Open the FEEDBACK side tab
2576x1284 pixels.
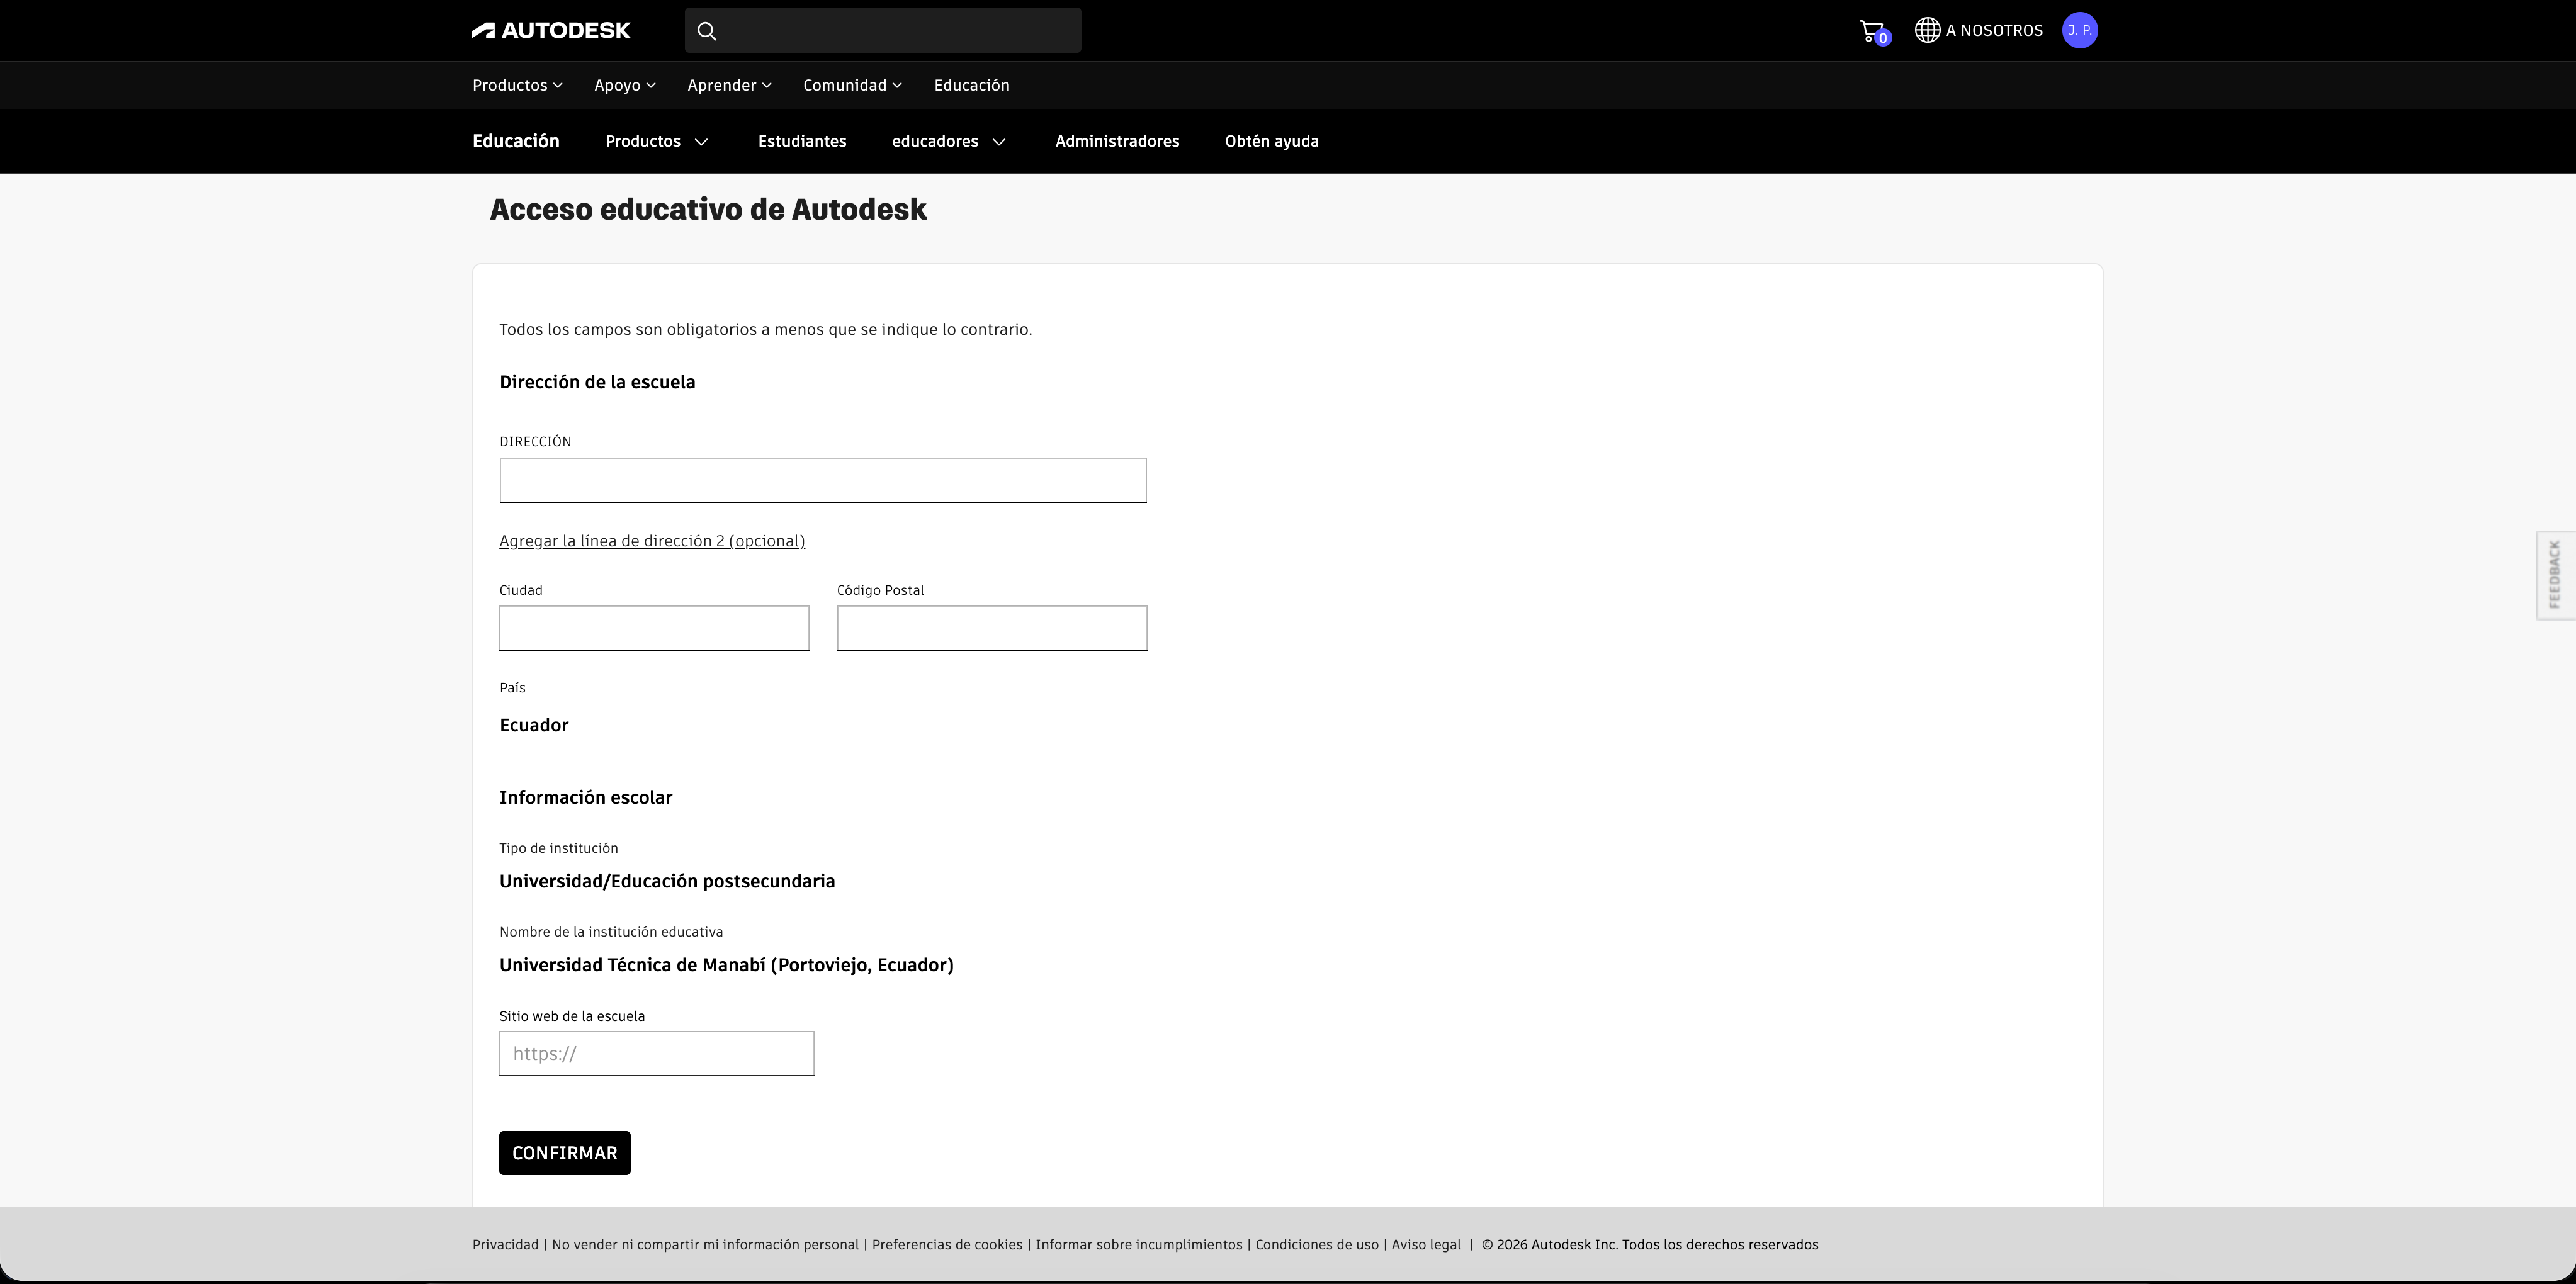pos(2556,575)
